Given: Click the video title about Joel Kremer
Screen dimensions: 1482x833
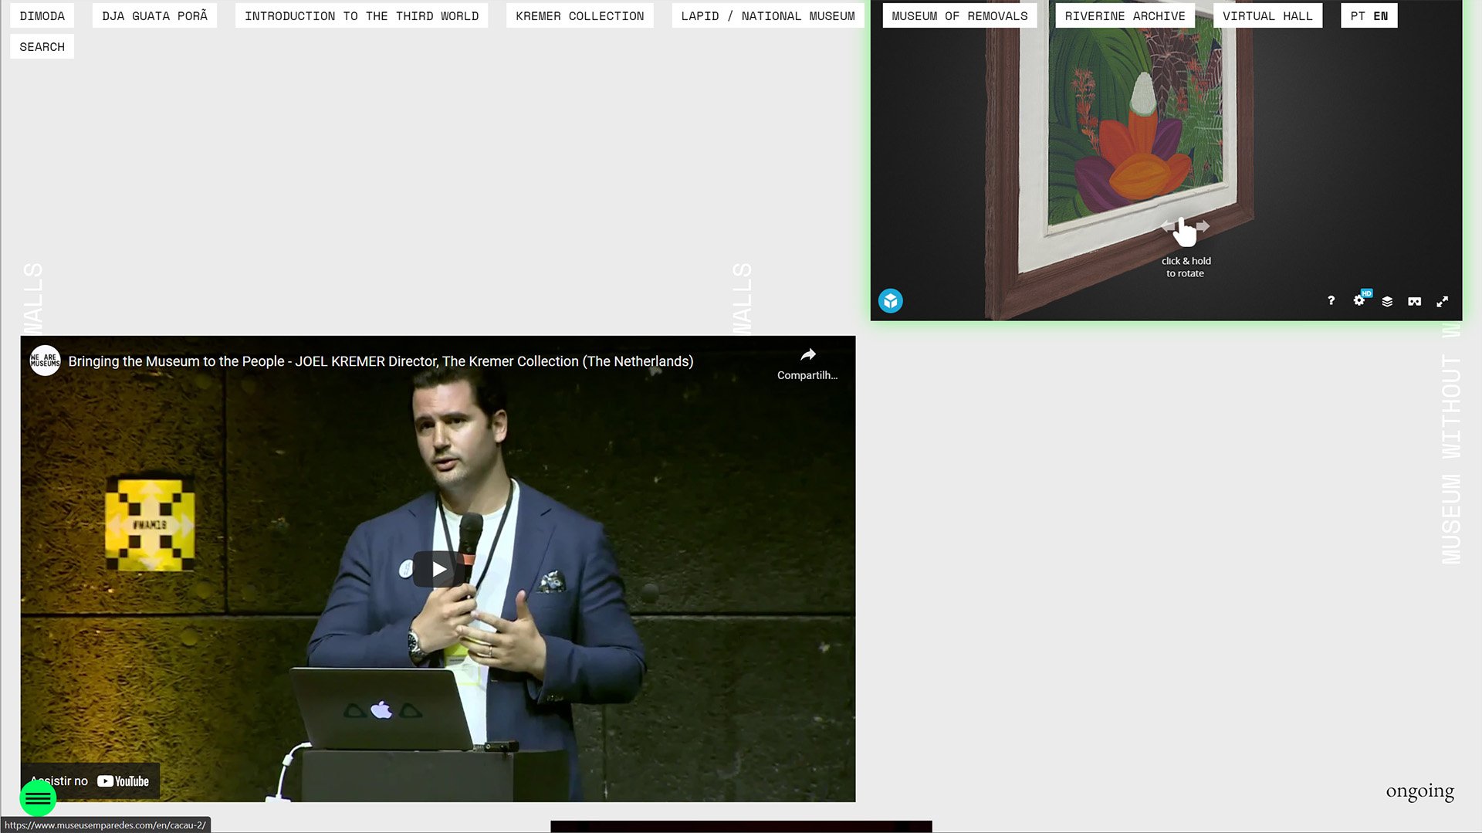Looking at the screenshot, I should pos(381,361).
